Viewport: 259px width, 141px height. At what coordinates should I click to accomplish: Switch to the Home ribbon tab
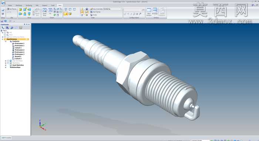[x=10, y=6]
